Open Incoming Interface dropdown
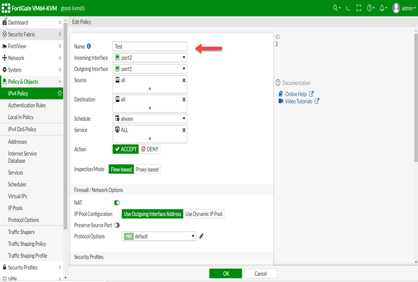The width and height of the screenshot is (418, 282). 150,58
